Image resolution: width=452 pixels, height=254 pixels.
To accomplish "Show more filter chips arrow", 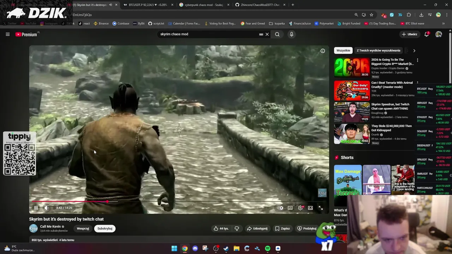I will (x=414, y=50).
